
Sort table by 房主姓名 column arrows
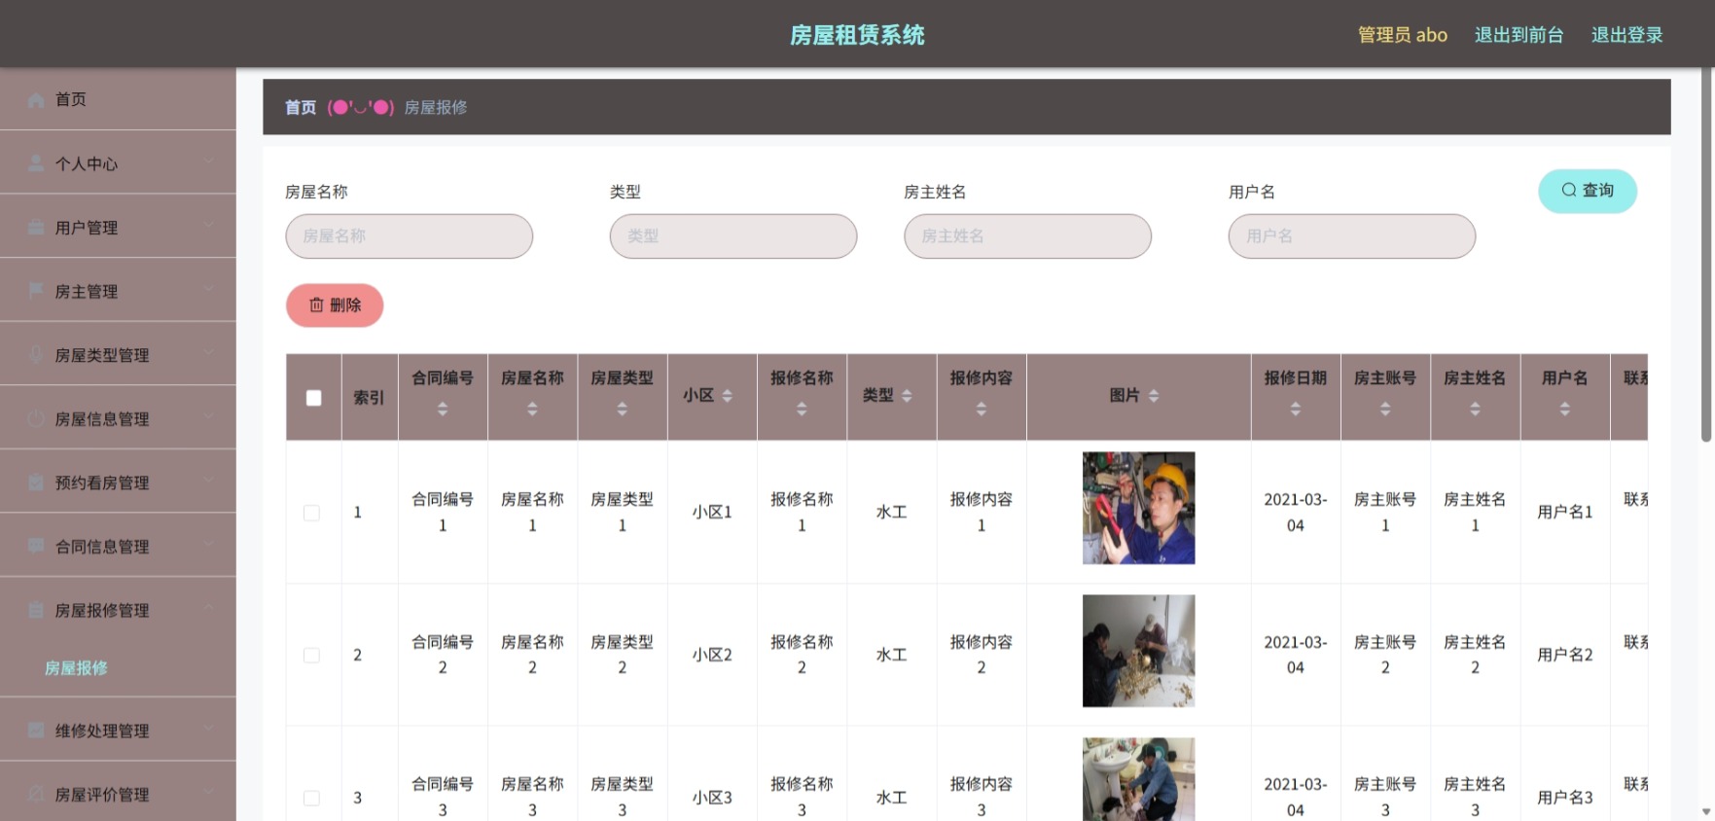pos(1475,410)
